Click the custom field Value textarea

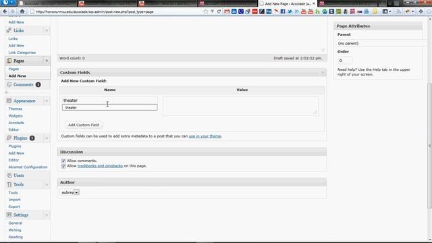pos(240,106)
